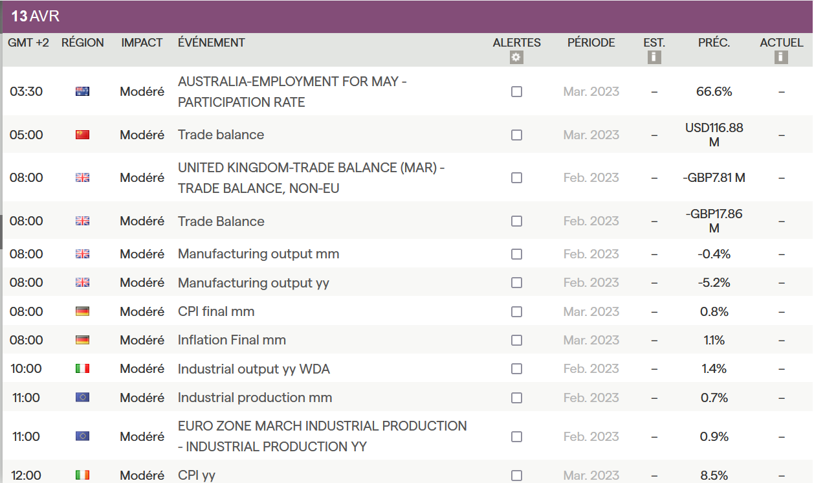
Task: Toggle alert for Inflation Final mm
Action: click(x=516, y=341)
